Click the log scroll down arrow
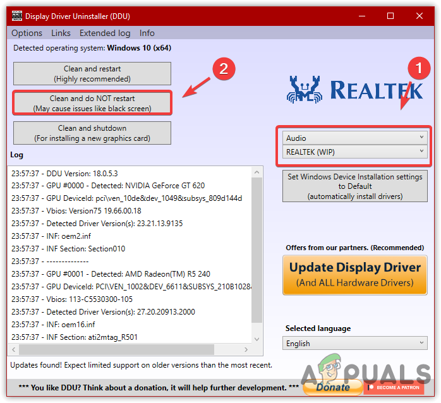This screenshot has width=441, height=403. coord(257,339)
